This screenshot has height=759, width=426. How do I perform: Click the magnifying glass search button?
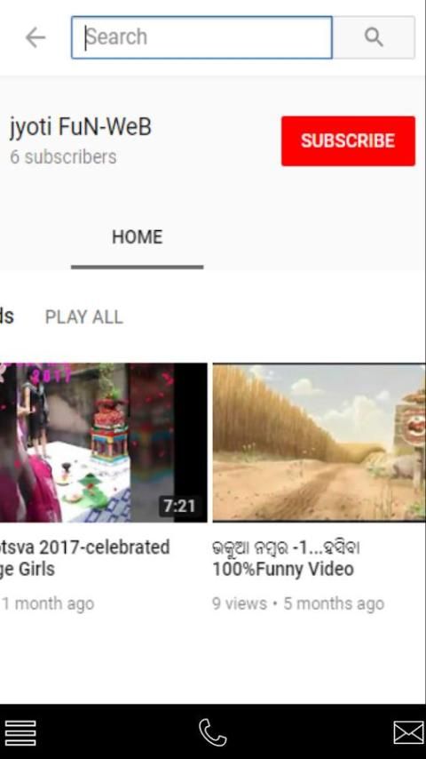pyautogui.click(x=374, y=37)
